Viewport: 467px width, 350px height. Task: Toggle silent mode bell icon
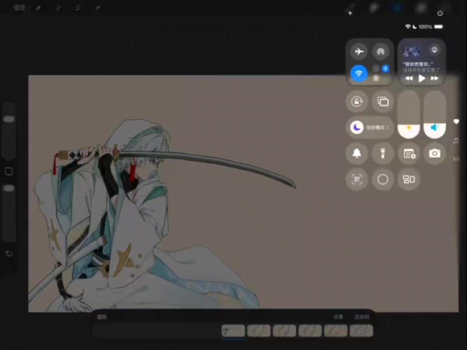[357, 153]
